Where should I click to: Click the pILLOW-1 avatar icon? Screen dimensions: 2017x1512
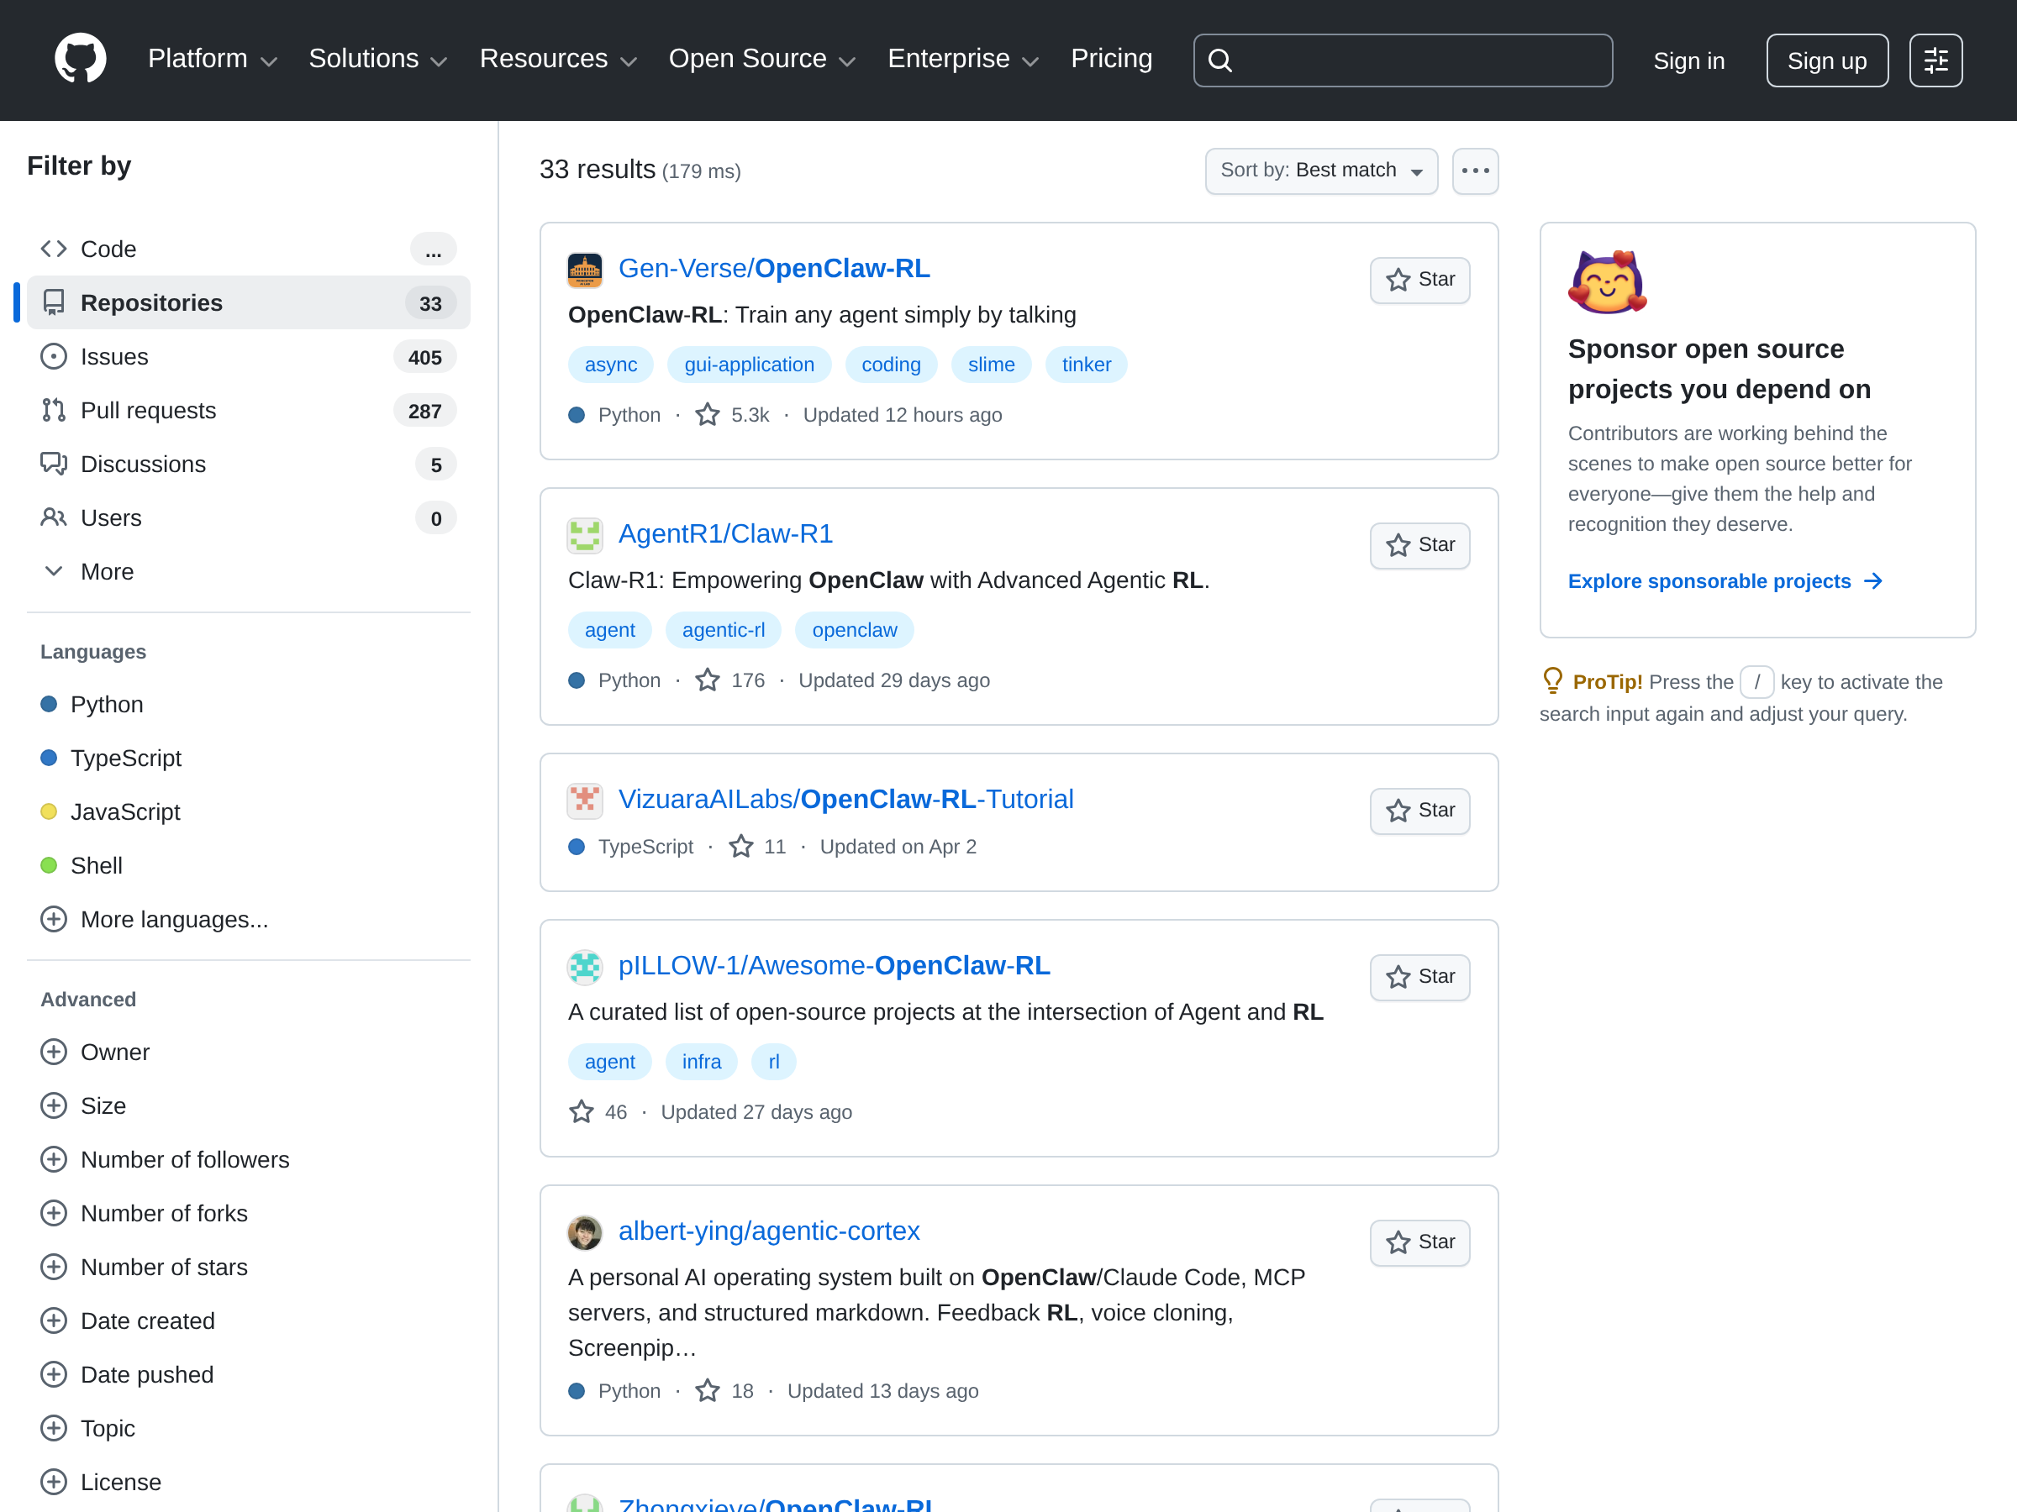[584, 967]
